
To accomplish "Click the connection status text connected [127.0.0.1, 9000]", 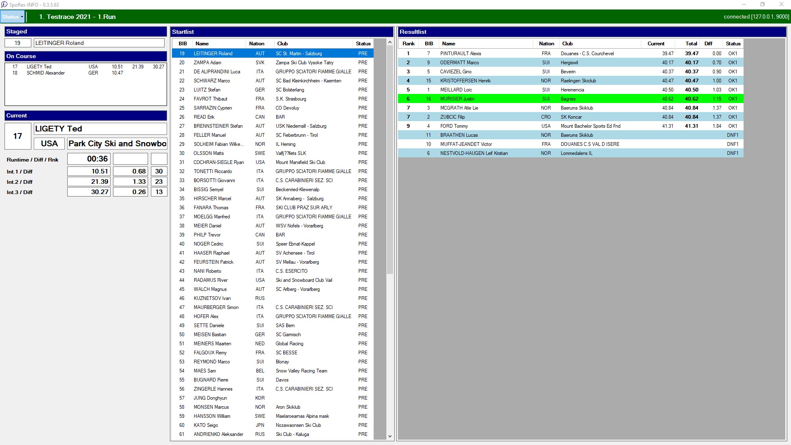I will click(756, 17).
